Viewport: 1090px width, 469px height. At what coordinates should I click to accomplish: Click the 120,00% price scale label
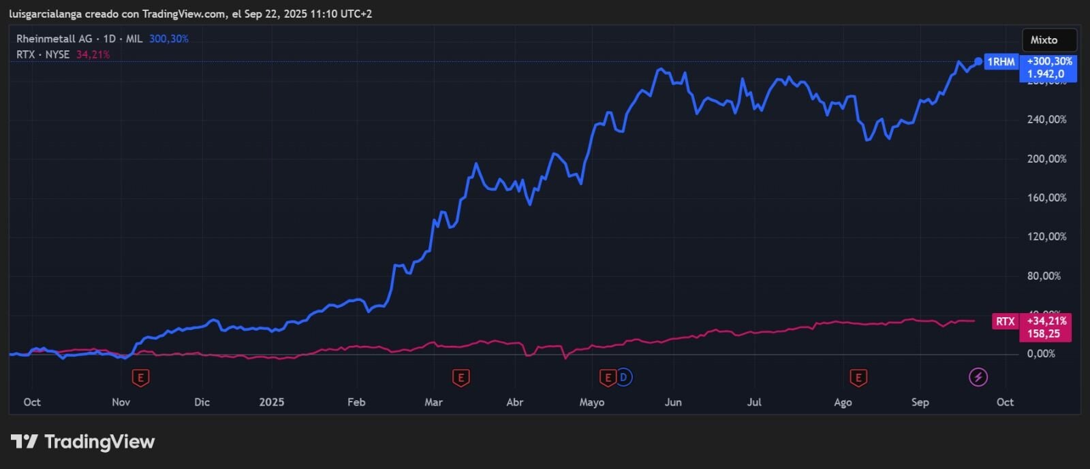pyautogui.click(x=1046, y=237)
